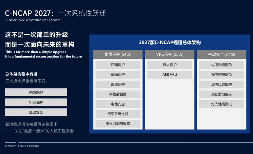Select the line "新增物理操控装置可达性要求"
Image resolution: width=253 pixels, height=154 pixels.
coord(31,124)
